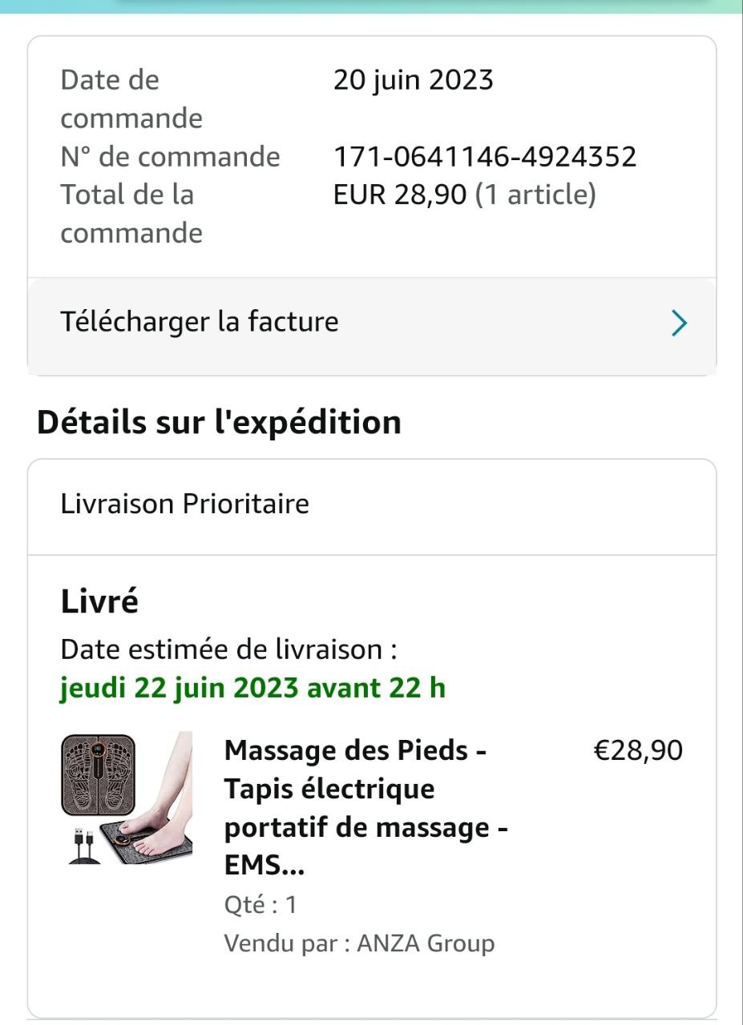The height and width of the screenshot is (1025, 743).
Task: Tap the N° de commande label
Action: [170, 156]
